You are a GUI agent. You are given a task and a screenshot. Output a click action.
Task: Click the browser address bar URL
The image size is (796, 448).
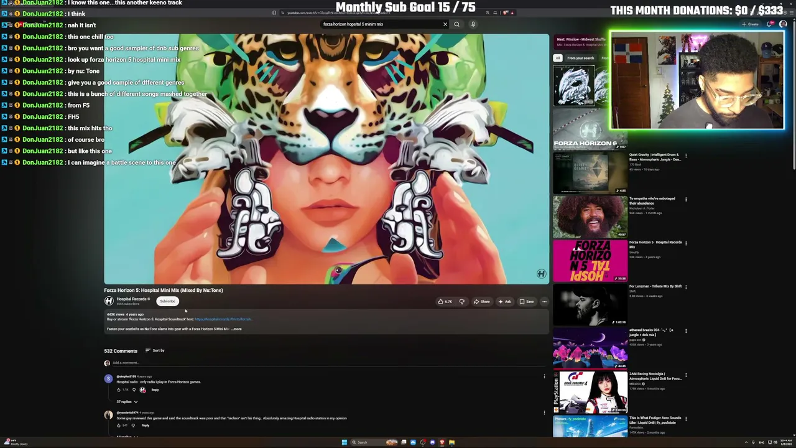click(x=339, y=12)
